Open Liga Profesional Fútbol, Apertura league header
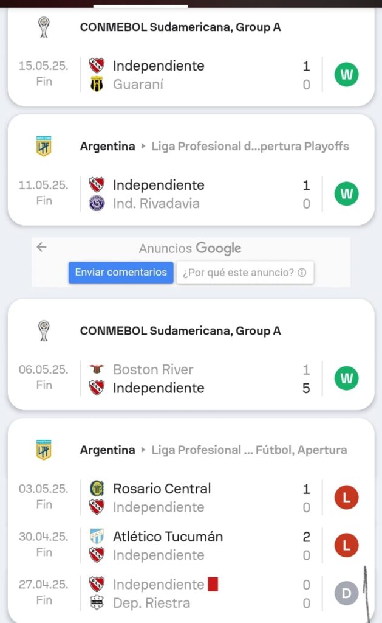 [249, 450]
